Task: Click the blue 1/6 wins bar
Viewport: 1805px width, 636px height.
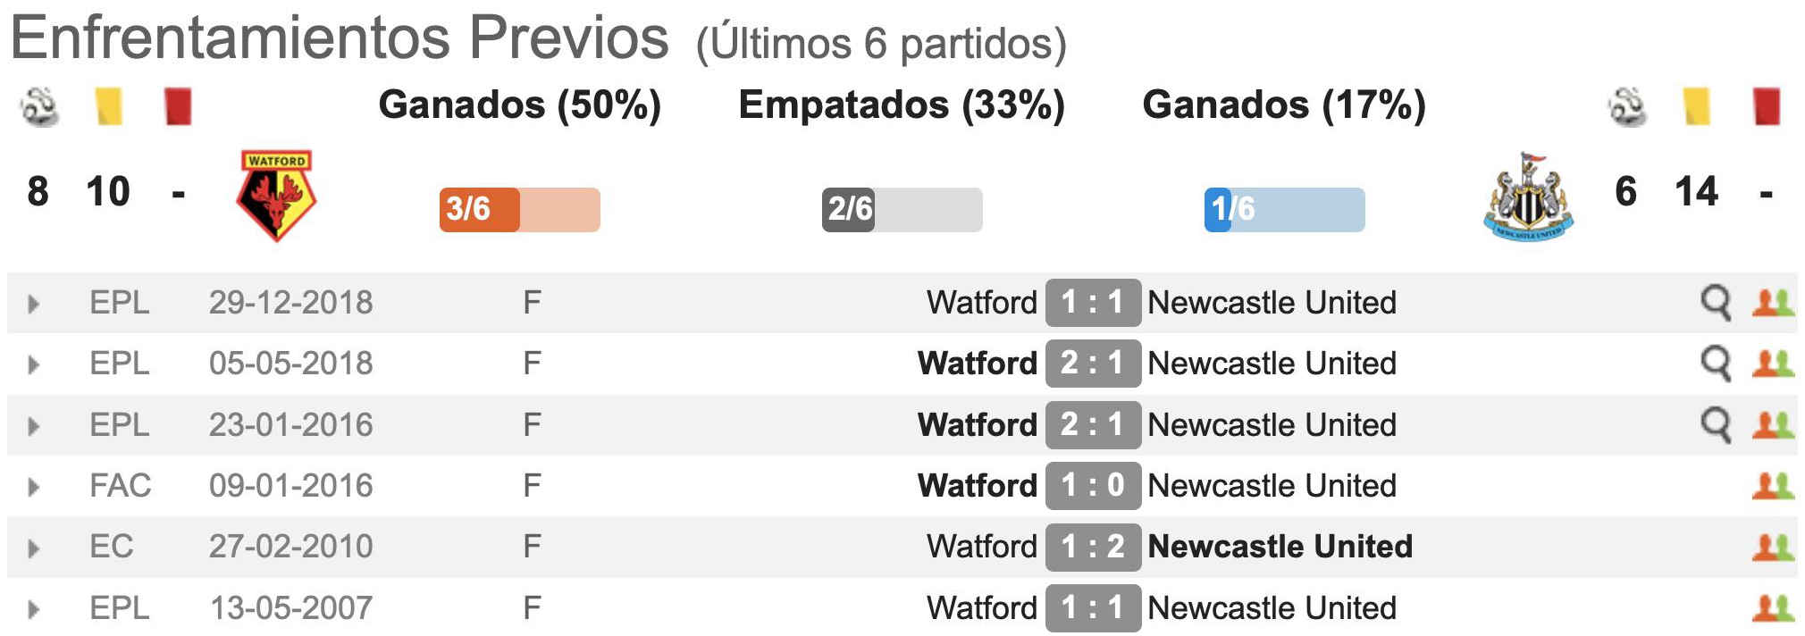Action: coord(1284,210)
